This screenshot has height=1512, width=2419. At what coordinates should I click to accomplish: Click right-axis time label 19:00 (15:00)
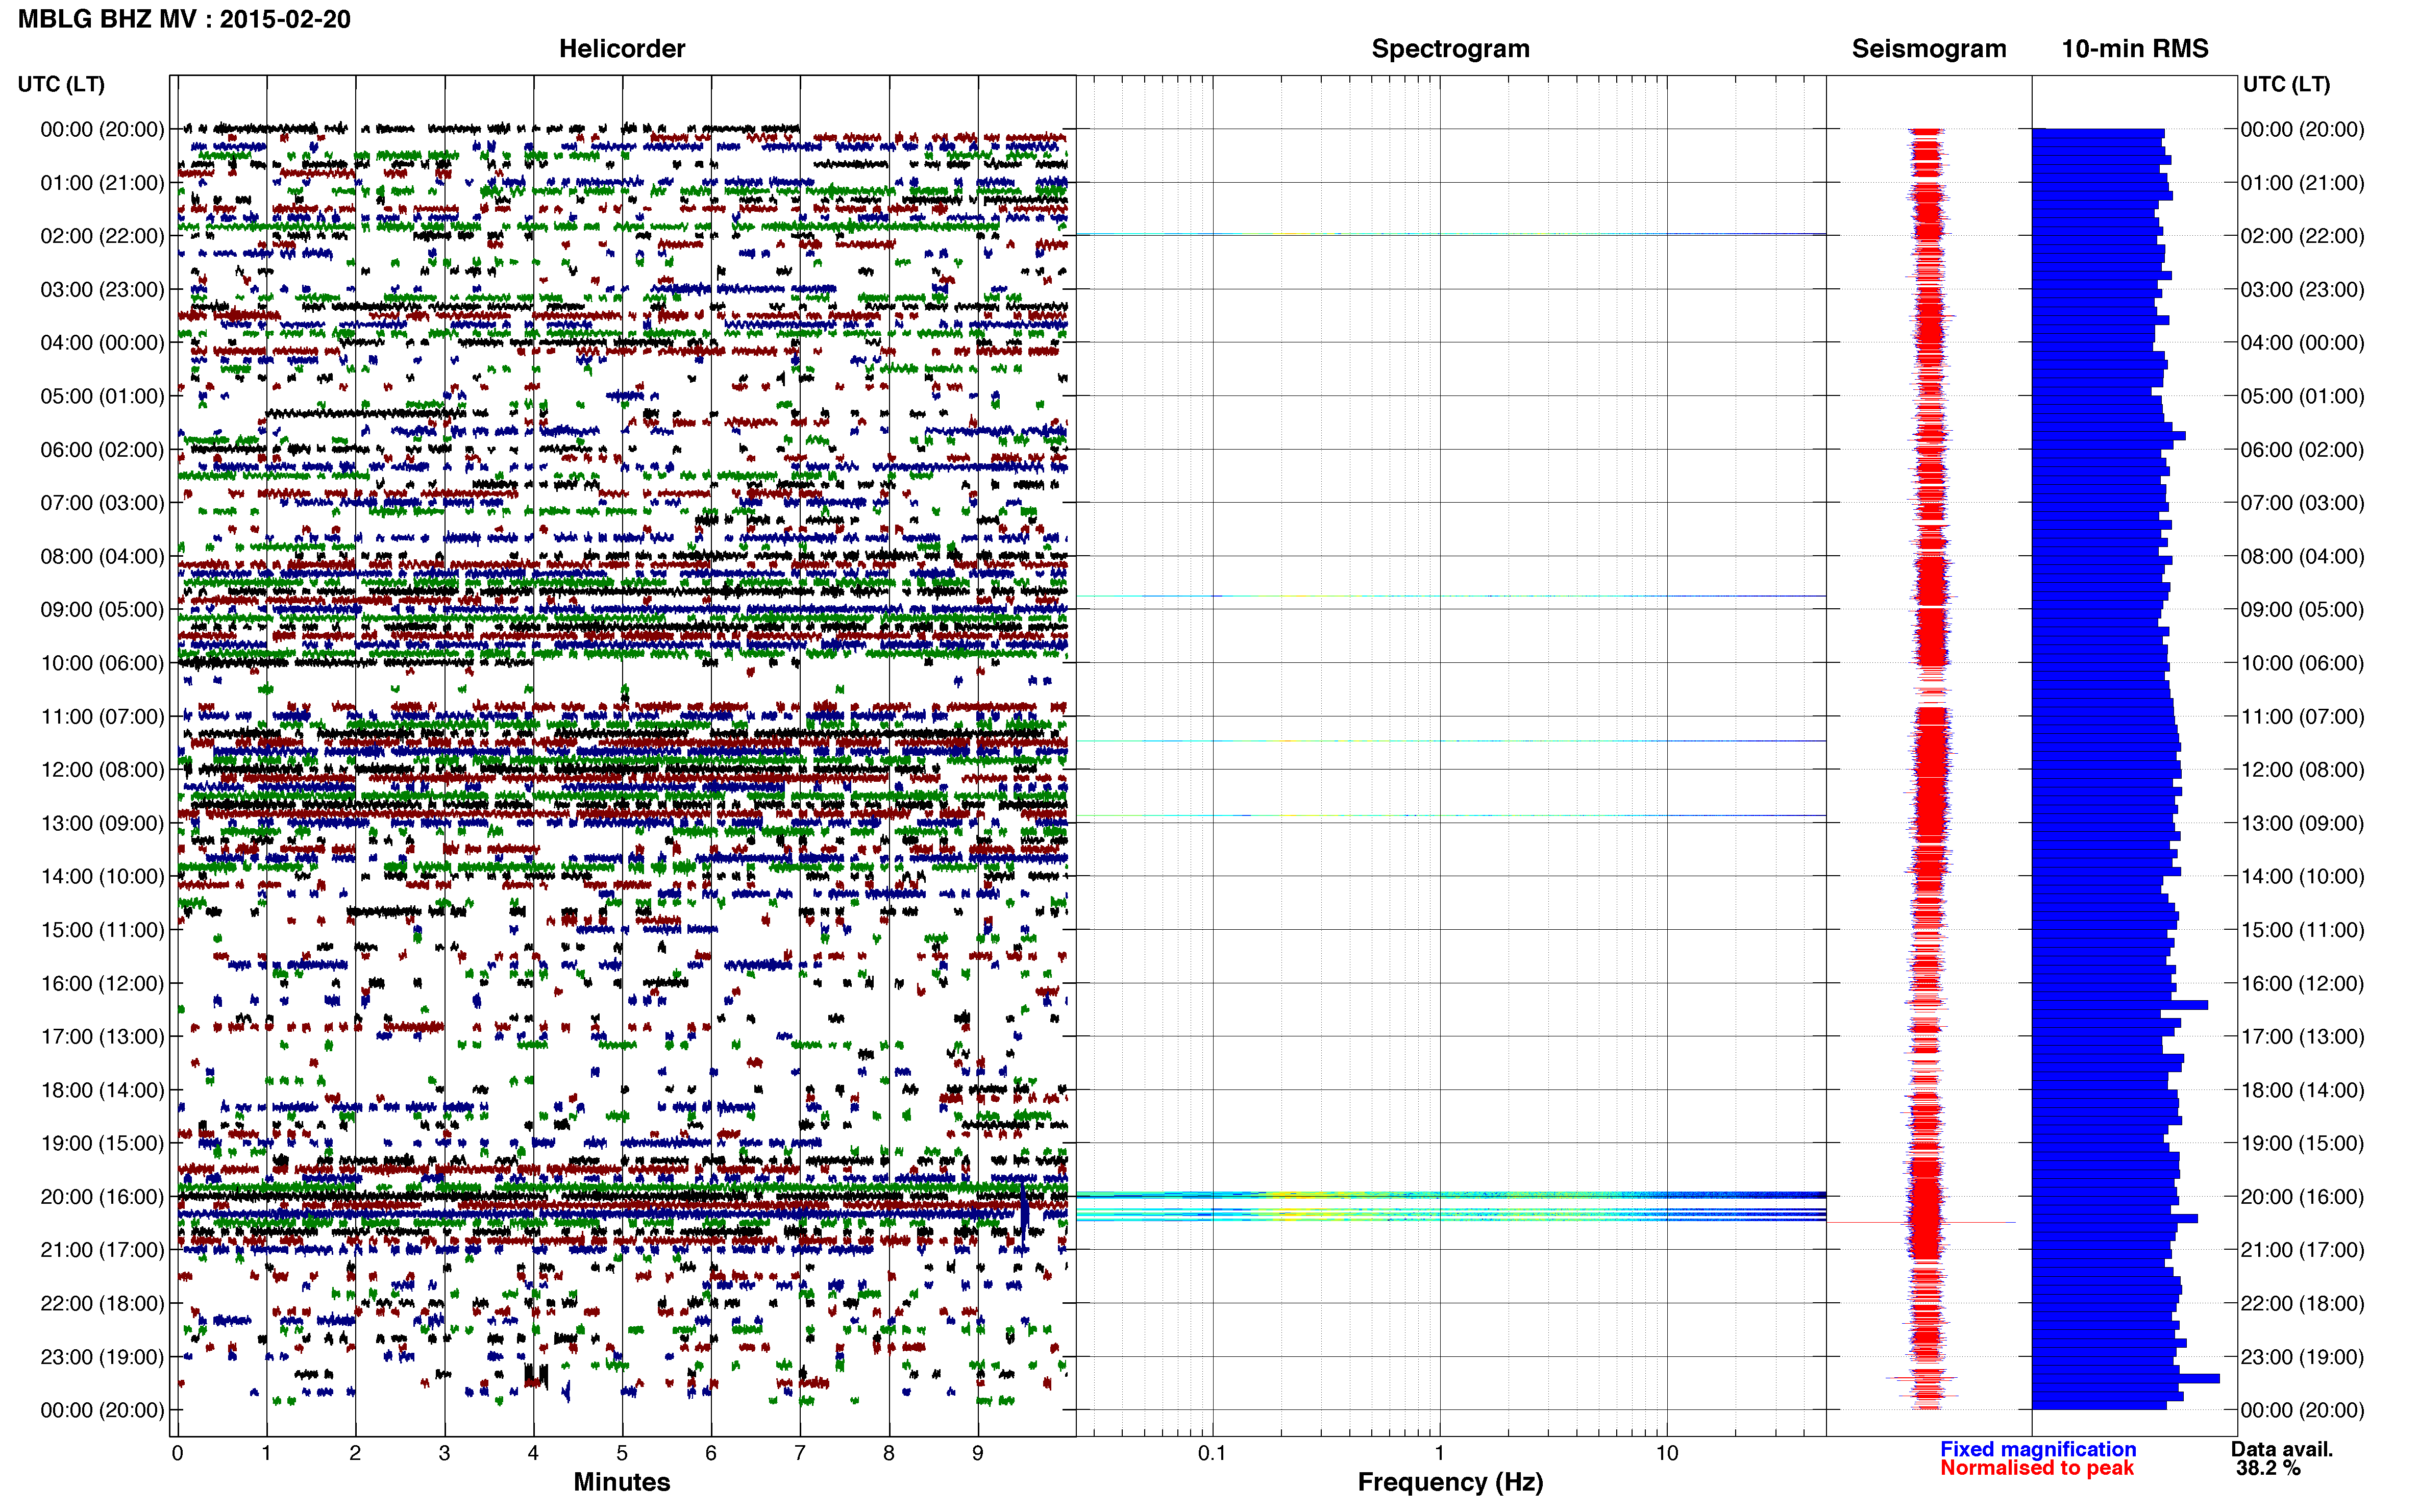tap(2302, 1143)
